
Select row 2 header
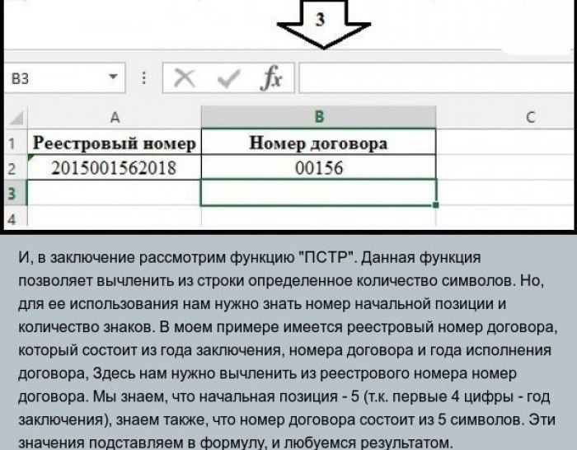pyautogui.click(x=12, y=168)
